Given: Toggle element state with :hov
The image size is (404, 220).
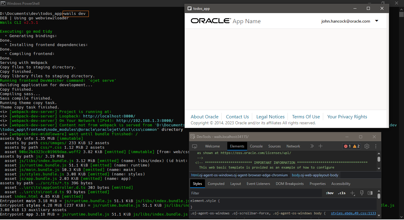Looking at the screenshot, I should (x=329, y=193).
